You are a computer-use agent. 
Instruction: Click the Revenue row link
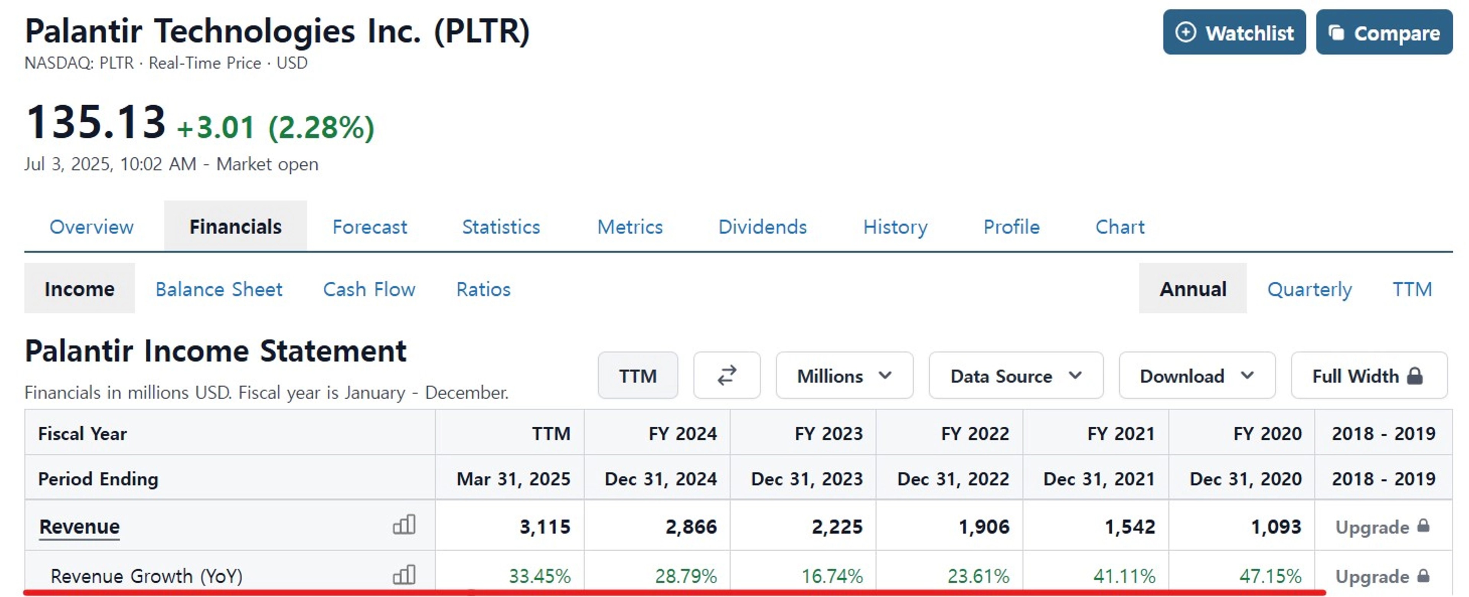point(79,526)
